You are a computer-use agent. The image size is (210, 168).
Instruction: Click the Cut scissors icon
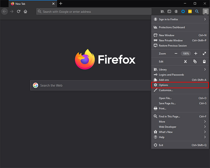(185, 61)
